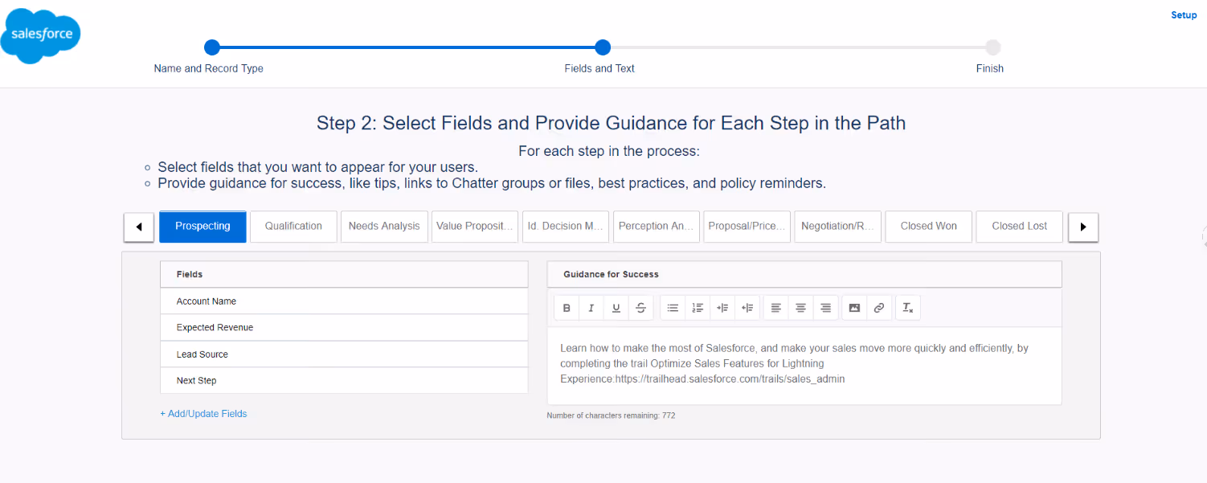Switch to the Qualification stage tab

[x=293, y=227]
